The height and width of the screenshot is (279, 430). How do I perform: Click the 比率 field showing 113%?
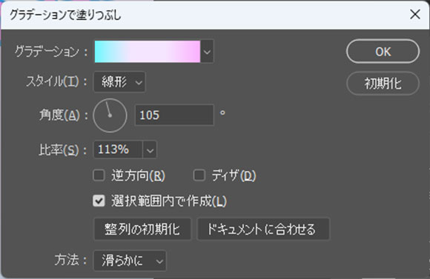click(x=118, y=149)
